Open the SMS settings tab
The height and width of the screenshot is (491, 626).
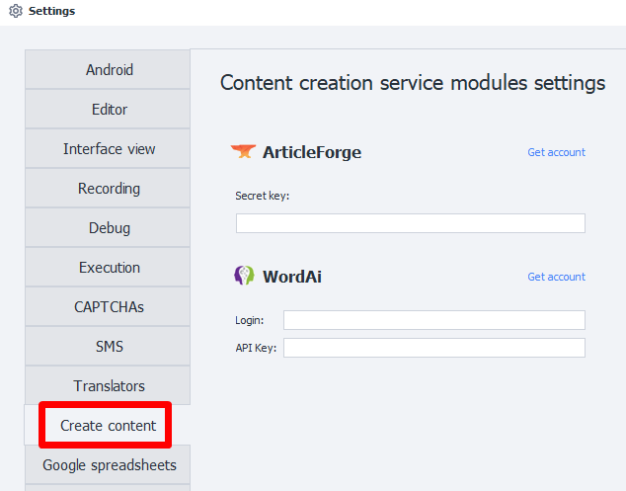pyautogui.click(x=109, y=347)
